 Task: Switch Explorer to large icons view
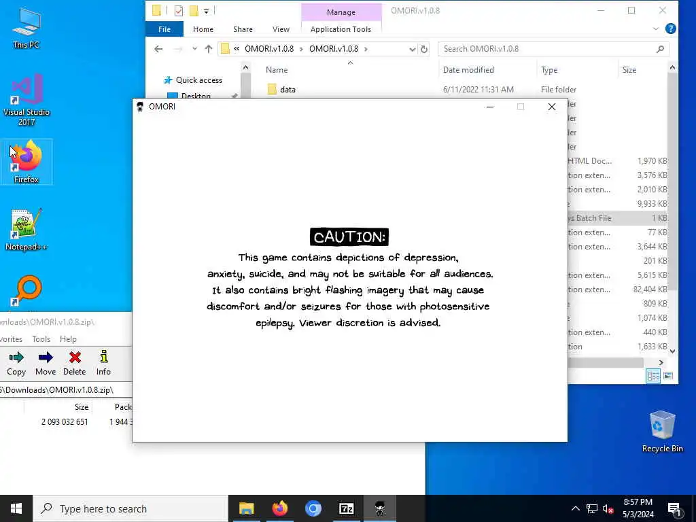(x=667, y=375)
